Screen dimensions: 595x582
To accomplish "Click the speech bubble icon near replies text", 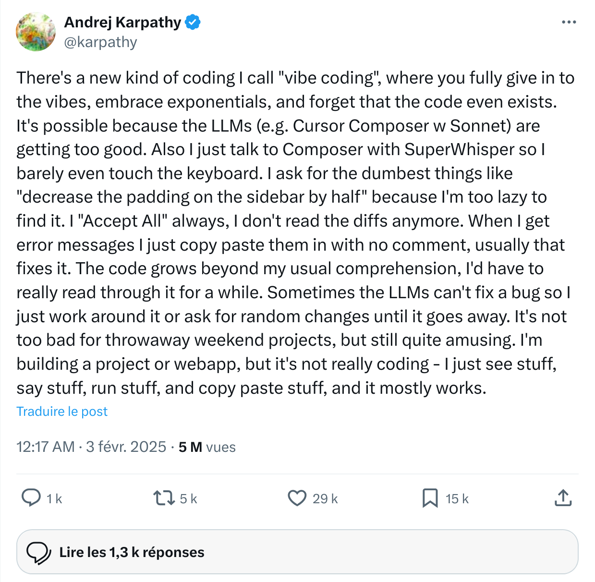I will pyautogui.click(x=41, y=552).
